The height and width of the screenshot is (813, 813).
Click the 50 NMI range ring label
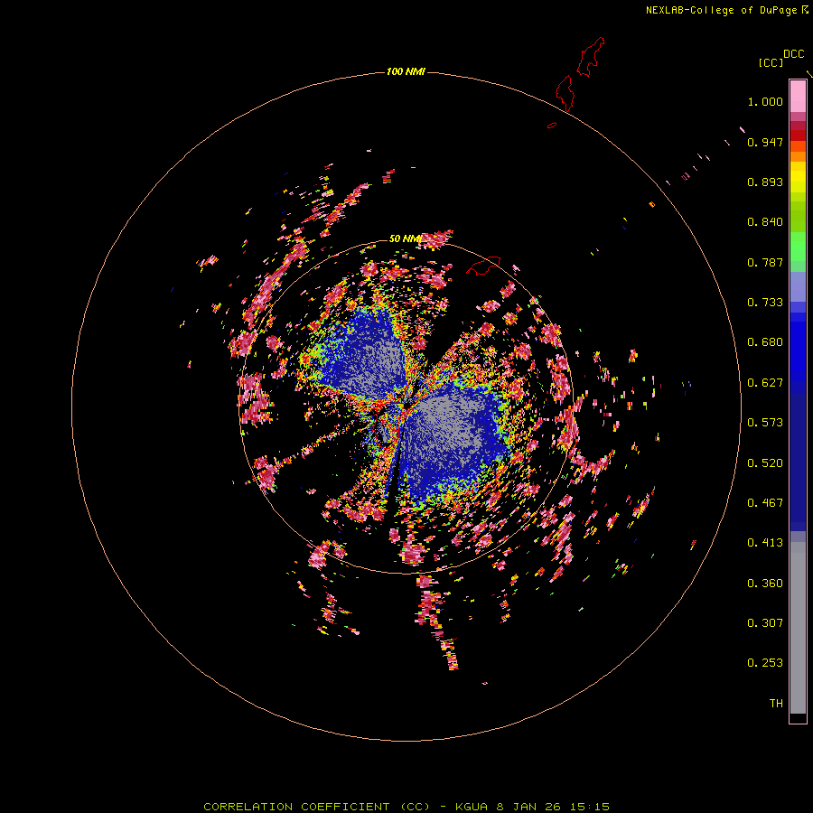[x=405, y=238]
